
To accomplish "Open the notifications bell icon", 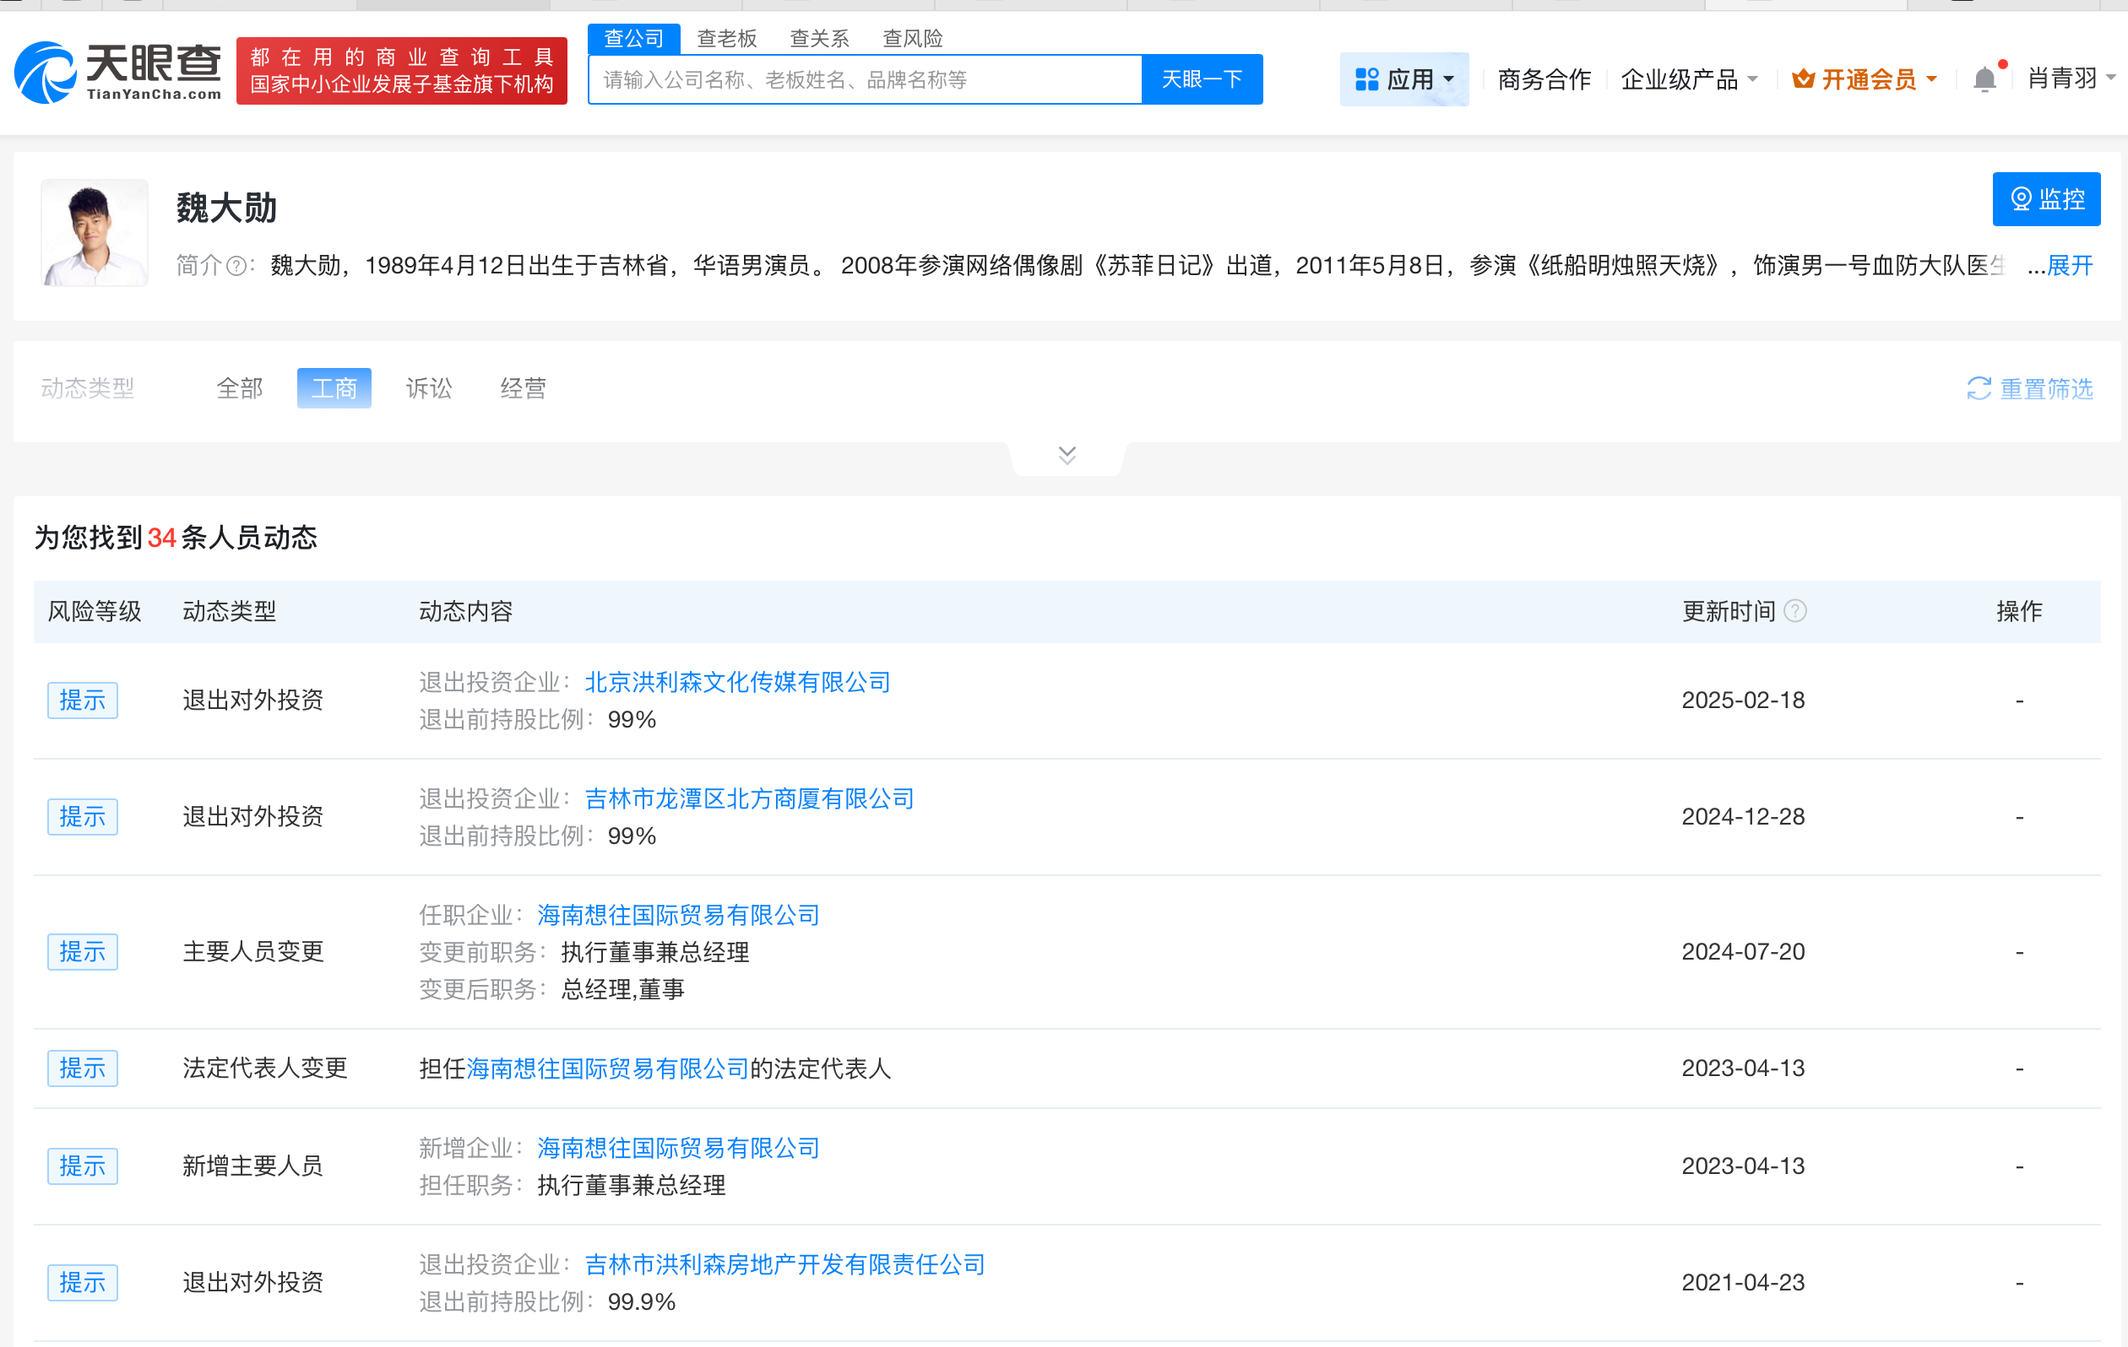I will 1986,78.
